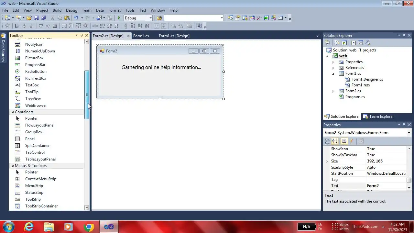Toggle auto-hide pin on Toolbox panel
Screen dimensions: 414x233
pos(82,35)
